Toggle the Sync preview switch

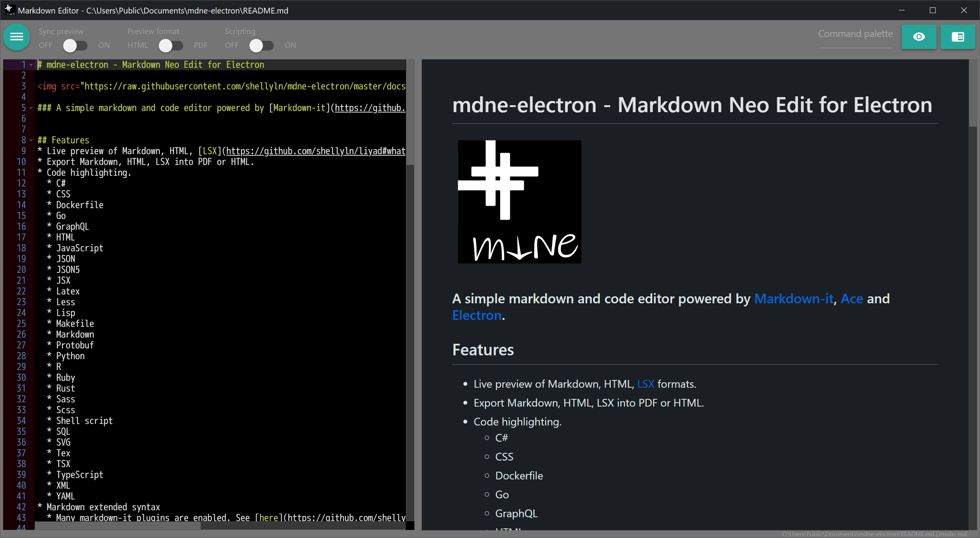75,45
